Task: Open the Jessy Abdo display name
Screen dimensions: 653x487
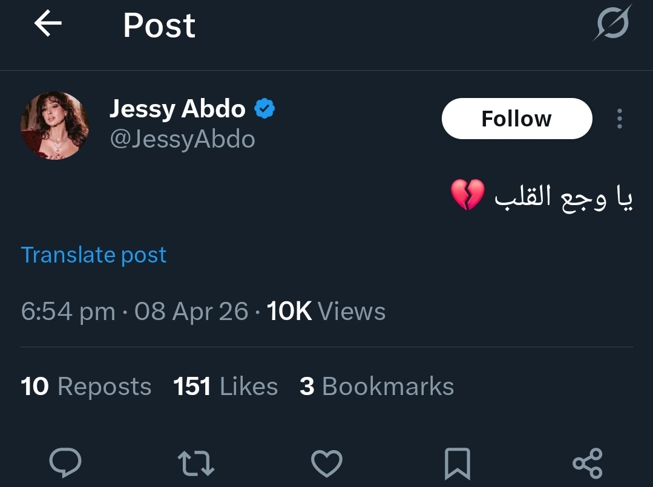Action: tap(177, 109)
